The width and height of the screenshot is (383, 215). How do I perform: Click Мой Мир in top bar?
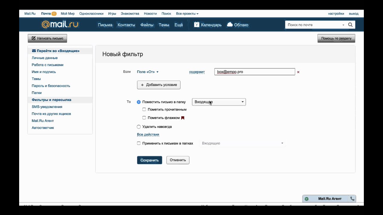[x=68, y=14]
